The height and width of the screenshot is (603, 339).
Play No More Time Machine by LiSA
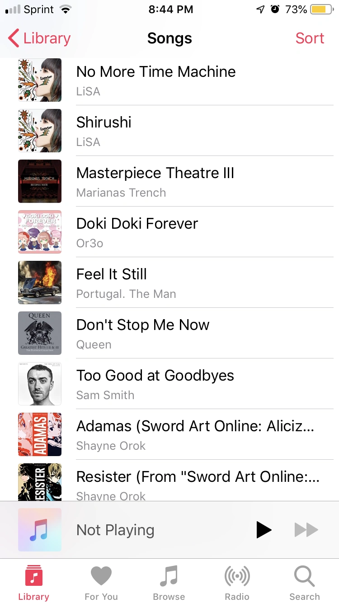click(x=156, y=80)
